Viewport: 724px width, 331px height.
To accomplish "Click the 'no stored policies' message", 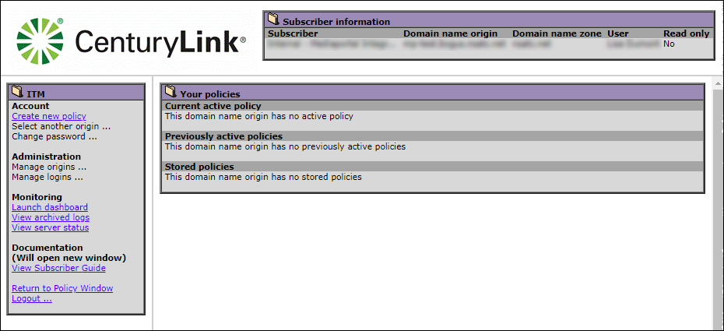I will click(263, 177).
